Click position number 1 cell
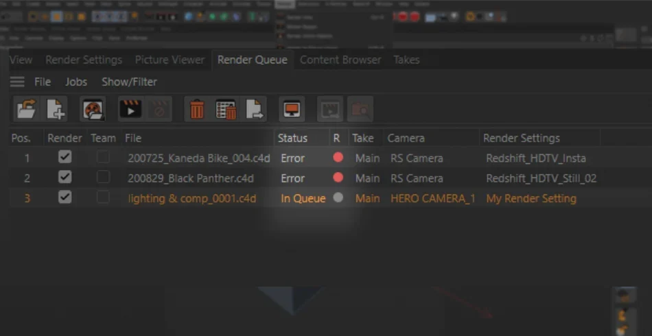 27,158
